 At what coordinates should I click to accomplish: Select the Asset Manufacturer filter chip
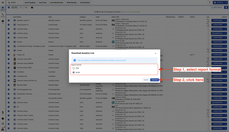[57, 2]
